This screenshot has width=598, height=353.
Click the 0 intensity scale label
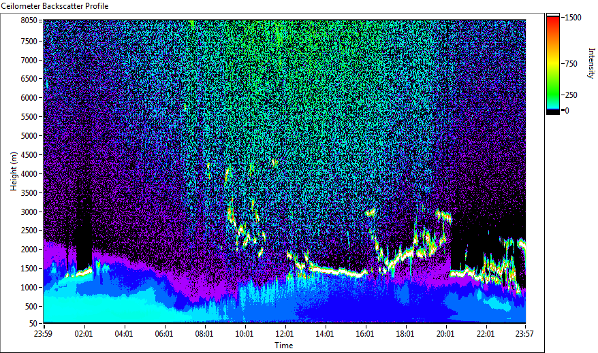pos(567,111)
